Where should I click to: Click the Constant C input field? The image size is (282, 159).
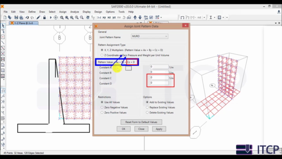[159, 78]
